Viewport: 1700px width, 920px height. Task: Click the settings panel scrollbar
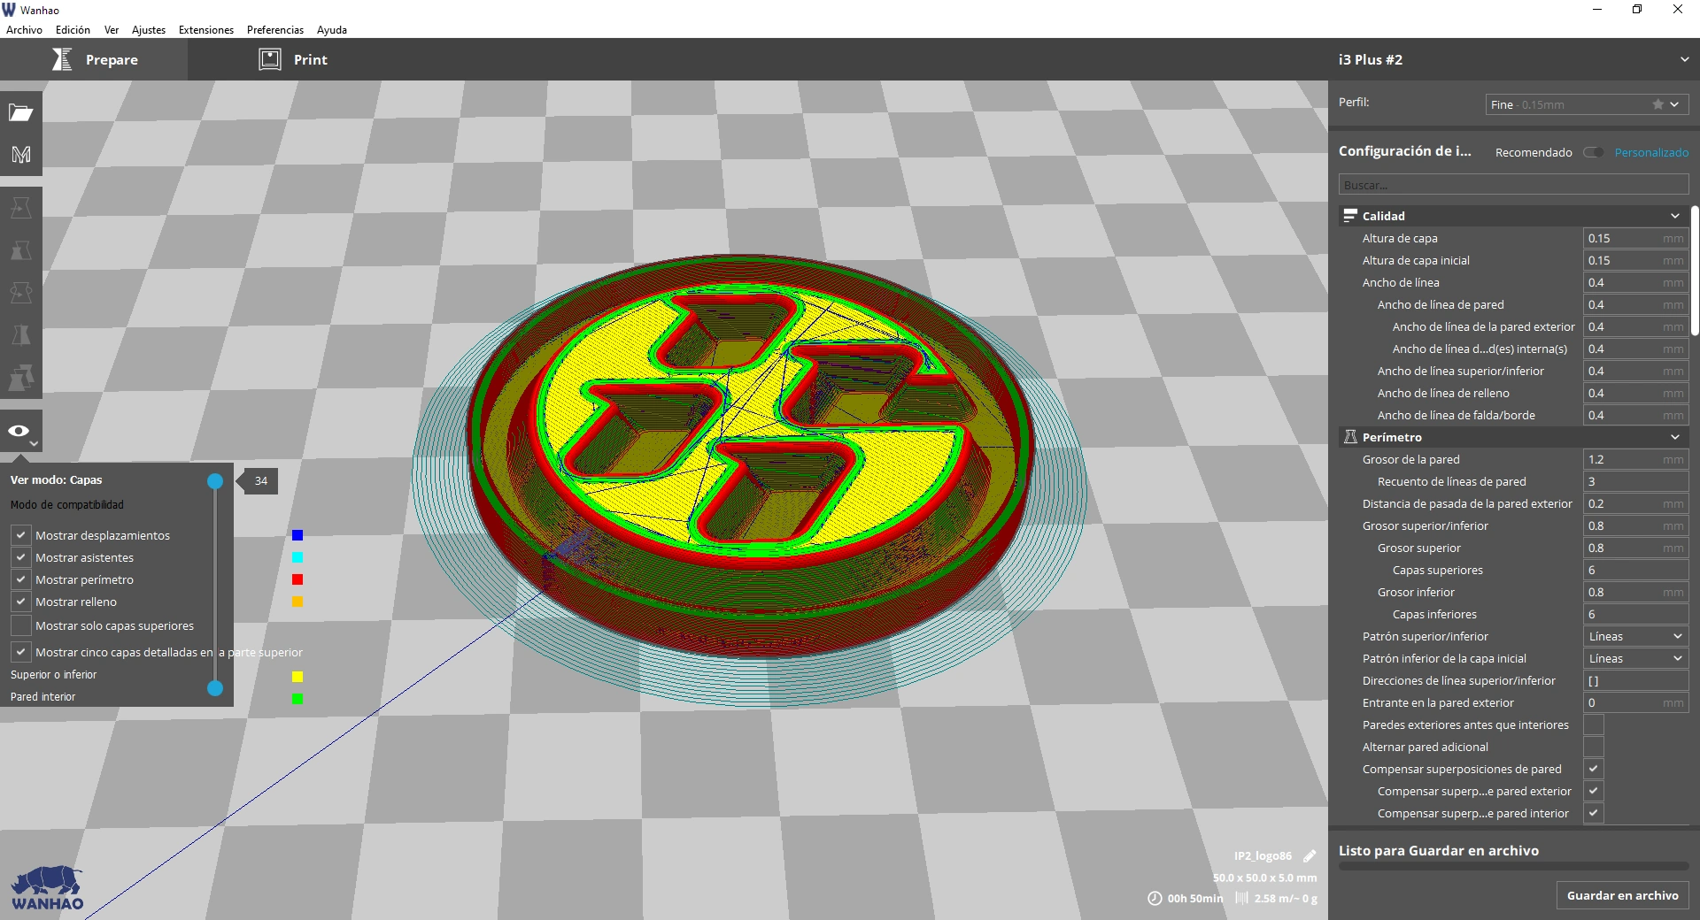(x=1695, y=271)
